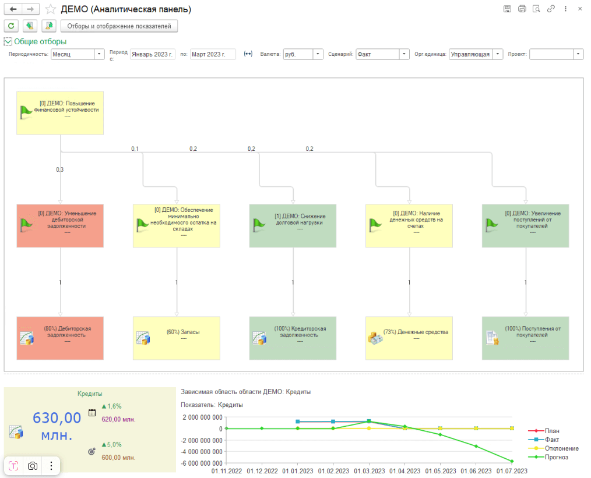
Task: Click the print icon in title bar
Action: pyautogui.click(x=522, y=9)
